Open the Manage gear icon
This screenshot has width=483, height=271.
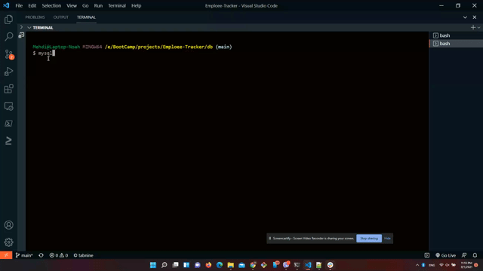click(8, 242)
